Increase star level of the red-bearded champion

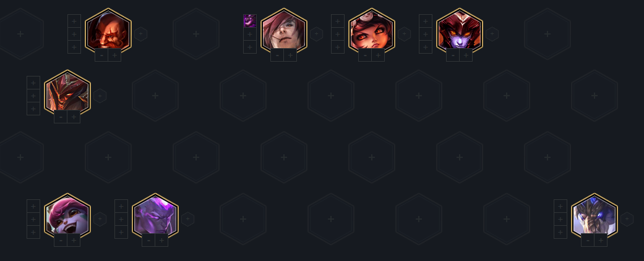pyautogui.click(x=114, y=55)
